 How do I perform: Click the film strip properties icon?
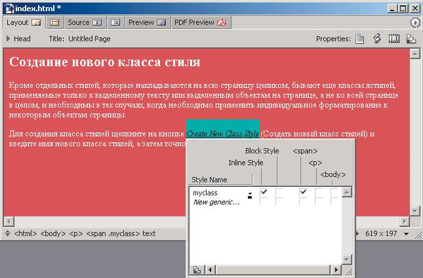394,39
